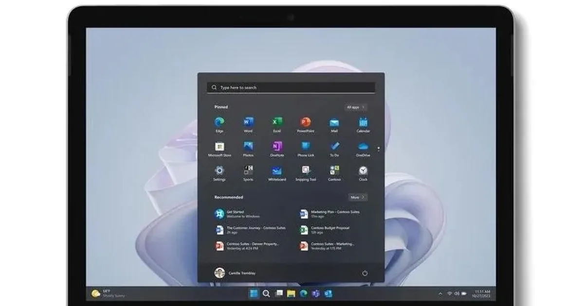
Task: Open the Phone Link app
Action: click(306, 149)
